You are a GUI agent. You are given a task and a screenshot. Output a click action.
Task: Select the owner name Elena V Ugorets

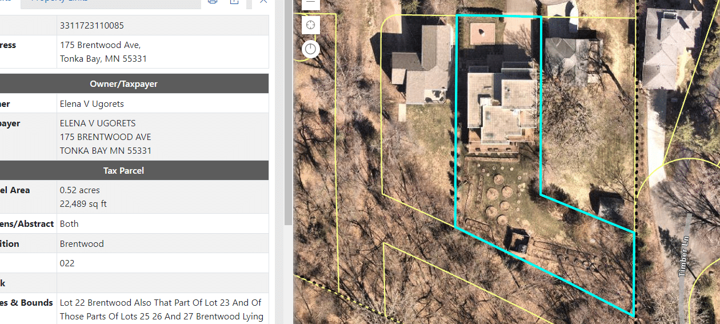pos(91,104)
